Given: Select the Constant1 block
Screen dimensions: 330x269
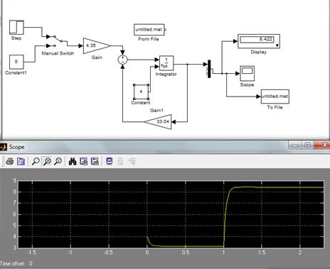Looking at the screenshot, I should coord(16,62).
